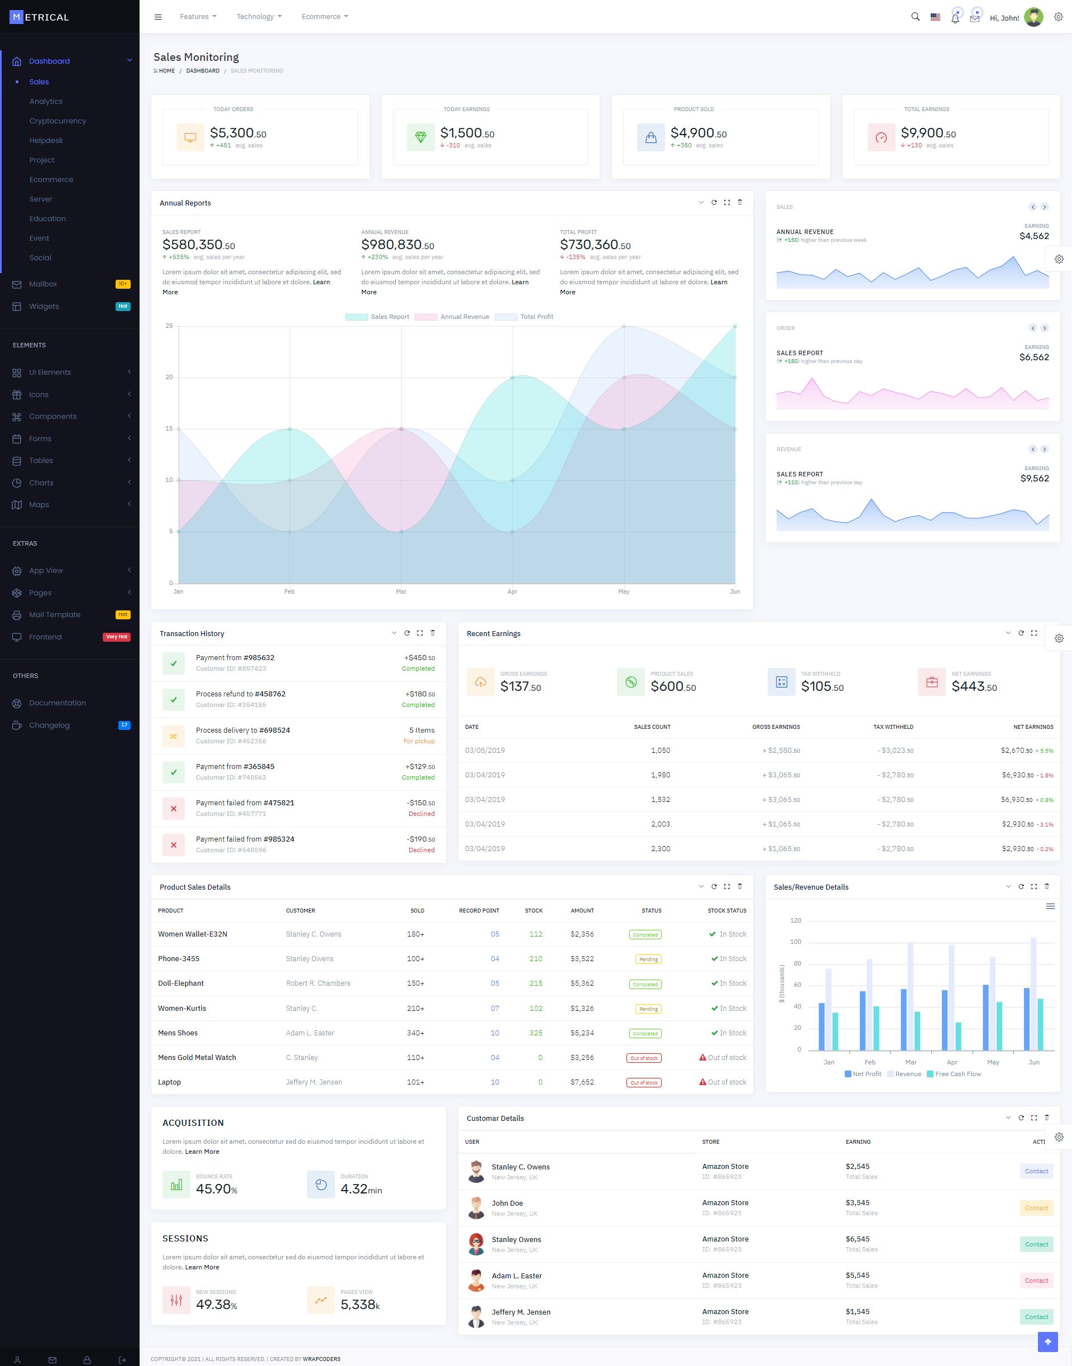Screen dimensions: 1072x1366
Task: Click the US flag language icon
Action: coord(935,17)
